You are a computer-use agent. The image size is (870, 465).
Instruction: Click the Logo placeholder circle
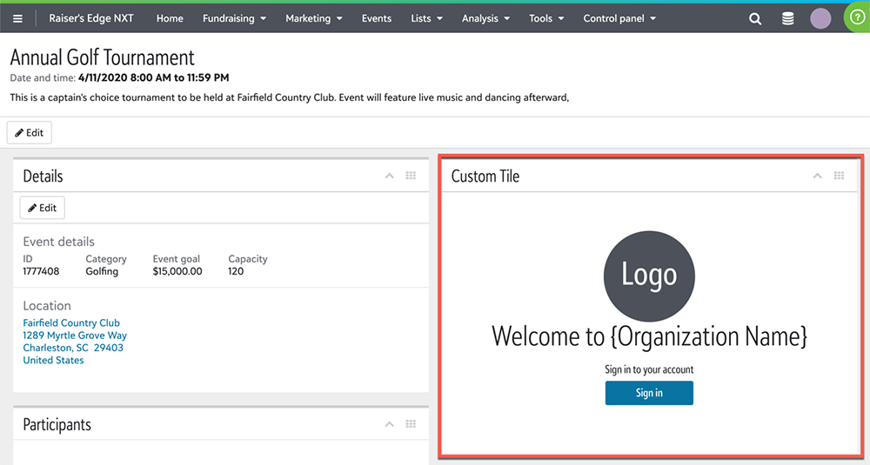pyautogui.click(x=649, y=276)
